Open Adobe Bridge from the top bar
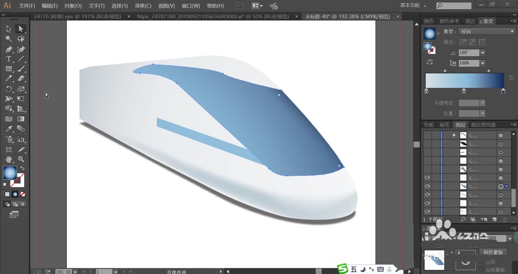The width and height of the screenshot is (518, 274). click(x=239, y=6)
